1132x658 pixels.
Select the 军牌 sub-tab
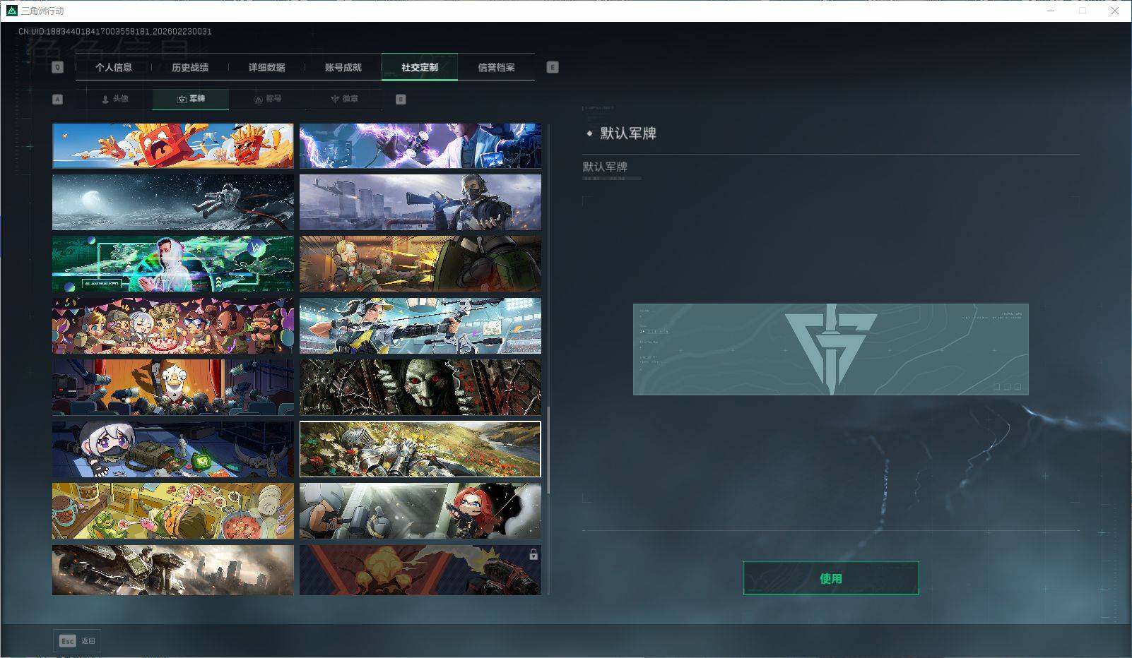tap(191, 100)
